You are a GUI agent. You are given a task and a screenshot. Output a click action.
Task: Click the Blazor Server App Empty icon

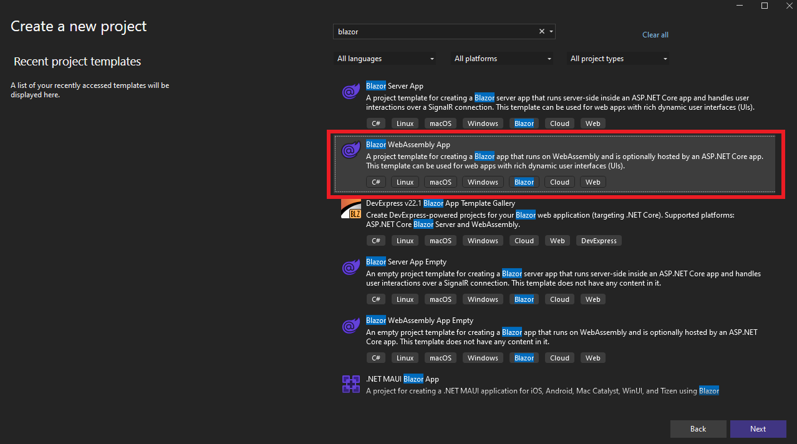(x=351, y=268)
